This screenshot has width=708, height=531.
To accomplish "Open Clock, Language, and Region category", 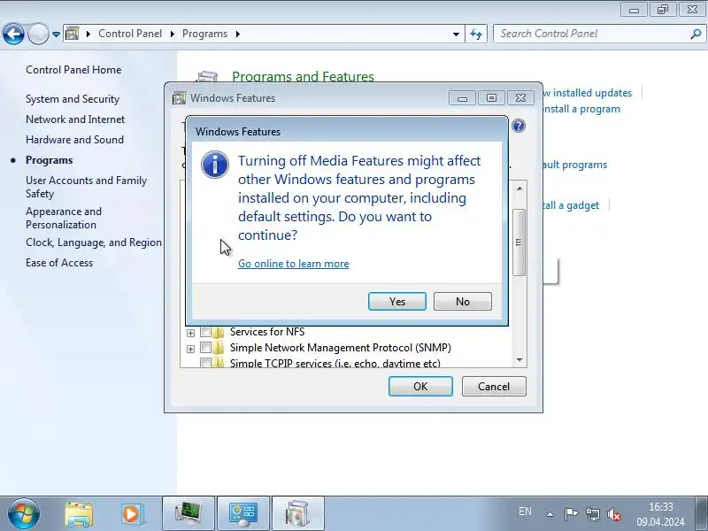I will point(94,242).
